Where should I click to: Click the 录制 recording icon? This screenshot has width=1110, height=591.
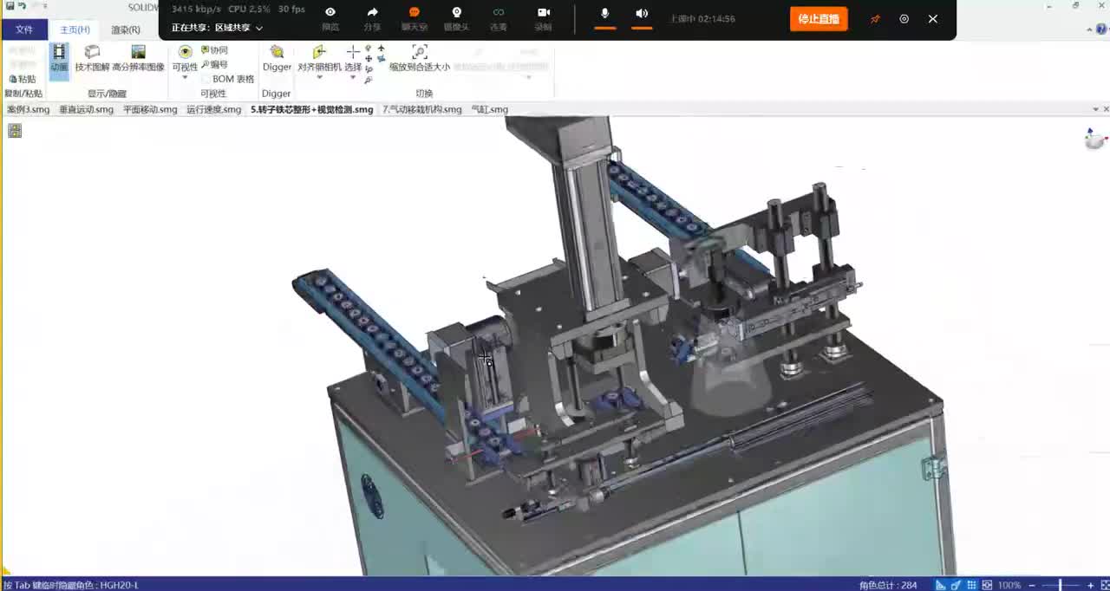[x=544, y=12]
